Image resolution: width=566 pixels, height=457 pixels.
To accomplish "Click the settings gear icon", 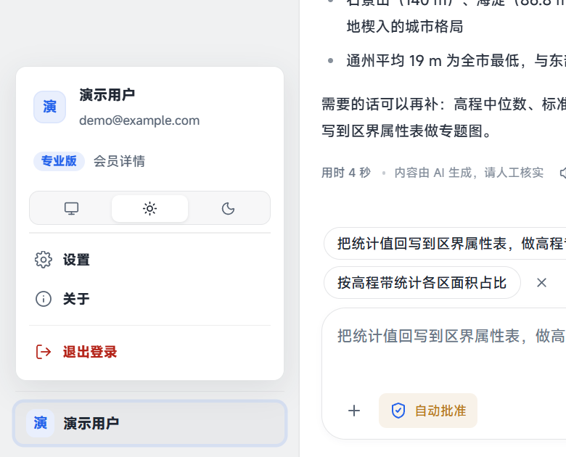I will click(44, 260).
